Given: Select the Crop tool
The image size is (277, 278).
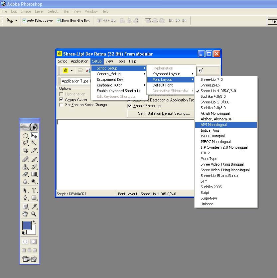Looking at the screenshot, I should (x=25, y=150).
